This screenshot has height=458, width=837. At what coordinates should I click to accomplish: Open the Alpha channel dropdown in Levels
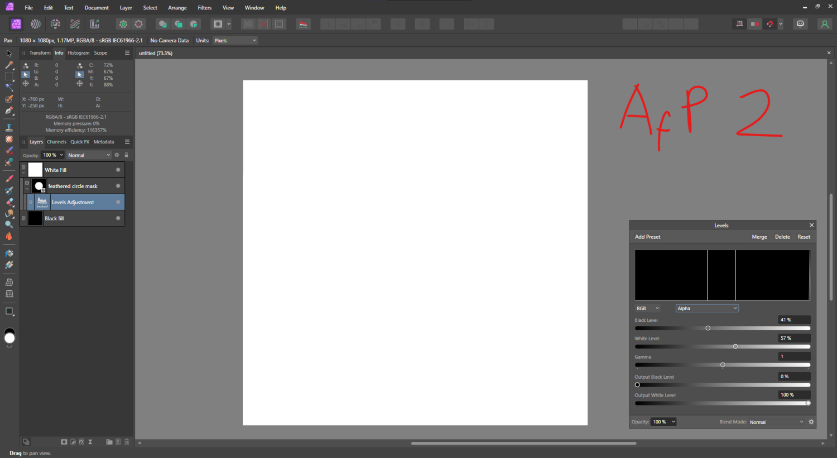[706, 308]
